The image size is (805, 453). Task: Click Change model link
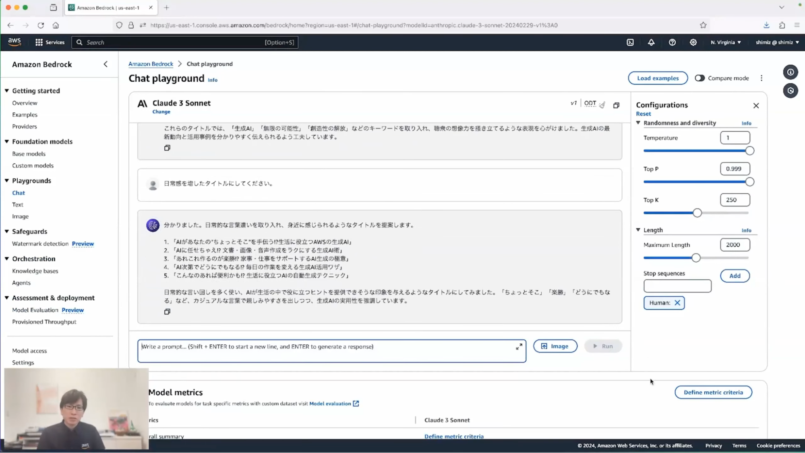pos(161,112)
